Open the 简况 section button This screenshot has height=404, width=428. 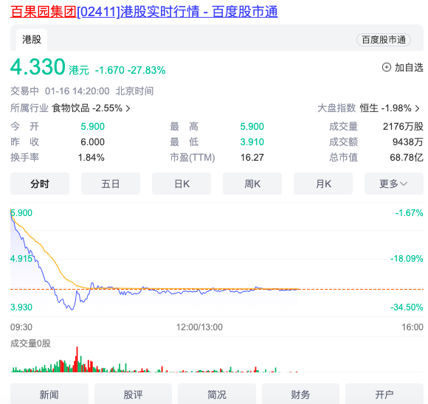[217, 394]
